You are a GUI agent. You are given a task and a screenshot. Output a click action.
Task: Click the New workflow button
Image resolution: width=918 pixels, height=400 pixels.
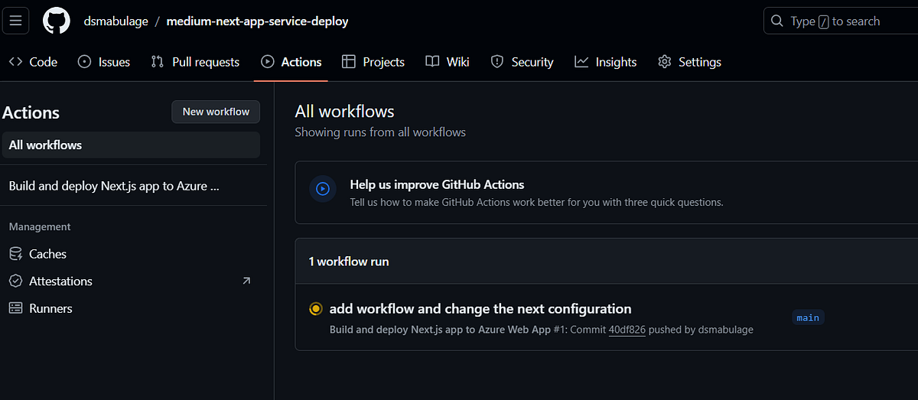pyautogui.click(x=216, y=112)
